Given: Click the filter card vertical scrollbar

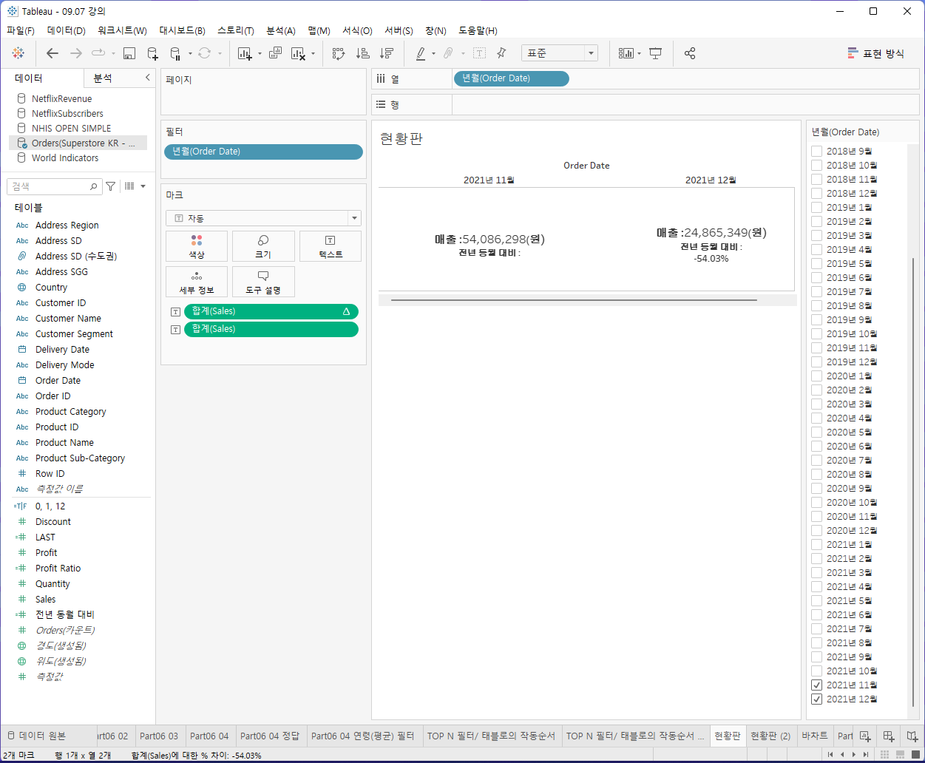Looking at the screenshot, I should coord(915,482).
